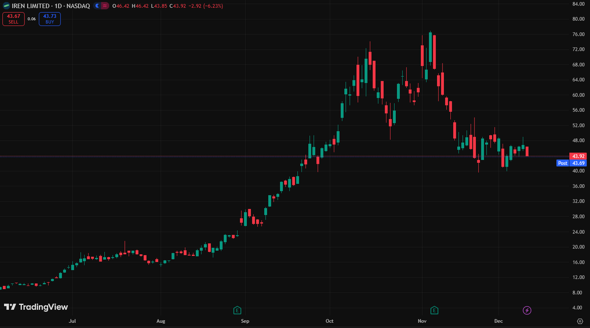Image resolution: width=590 pixels, height=328 pixels.
Task: Click the 80.00 price axis label
Action: [x=578, y=19]
